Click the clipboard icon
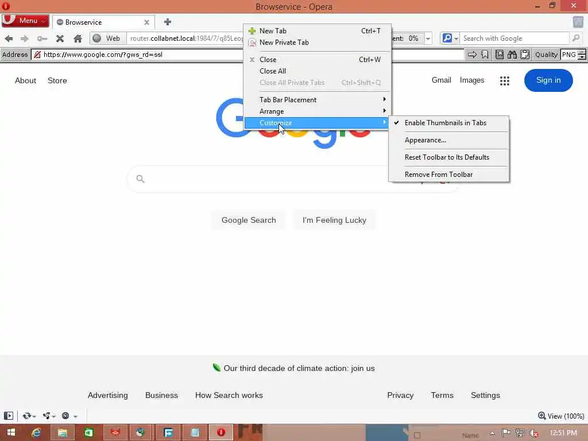Viewport: 588px width, 441px height. pyautogui.click(x=525, y=55)
